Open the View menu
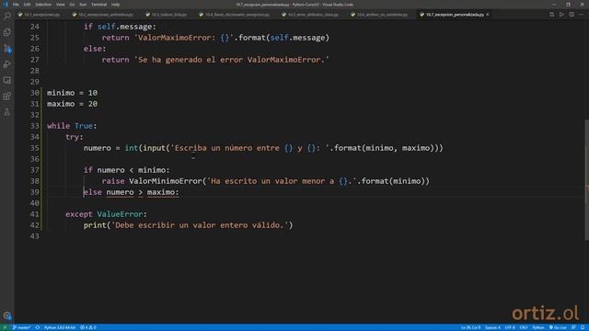Screen dimensions: 589x331 [60, 5]
